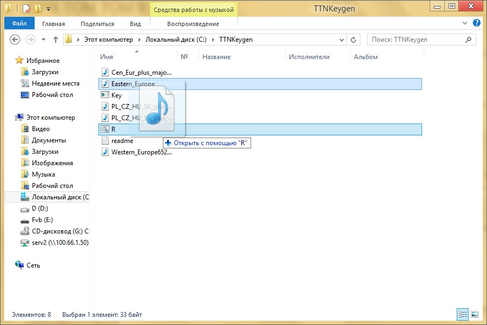Click the folder icon in address bar
This screenshot has width=487, height=325.
(x=69, y=40)
